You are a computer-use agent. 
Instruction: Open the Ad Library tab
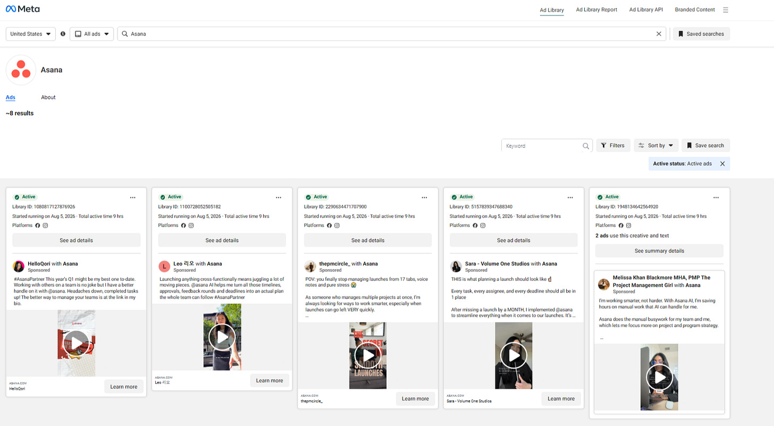click(x=552, y=10)
